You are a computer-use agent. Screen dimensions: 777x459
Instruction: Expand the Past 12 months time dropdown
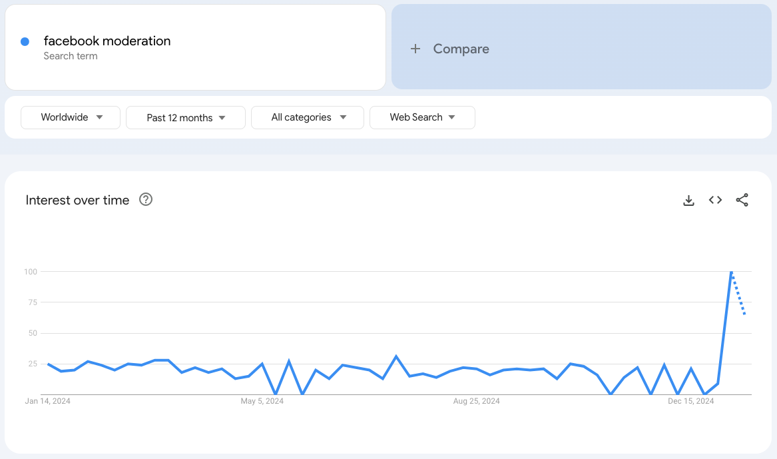[x=185, y=117]
